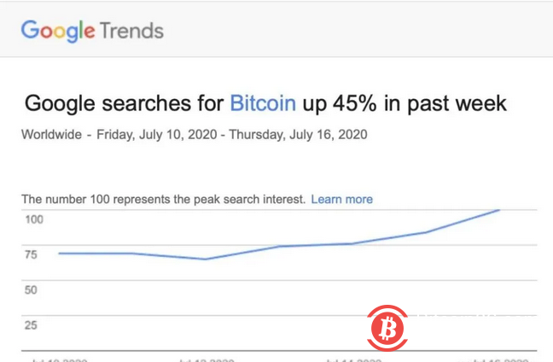Click the lowest dip on the trend line

(x=206, y=259)
